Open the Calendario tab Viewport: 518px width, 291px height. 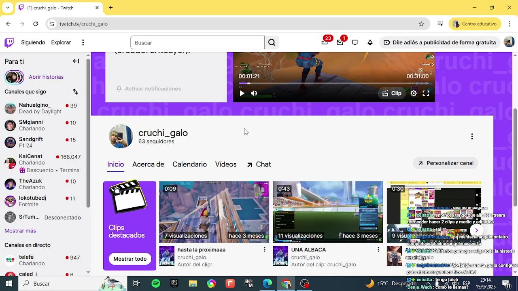tap(189, 164)
